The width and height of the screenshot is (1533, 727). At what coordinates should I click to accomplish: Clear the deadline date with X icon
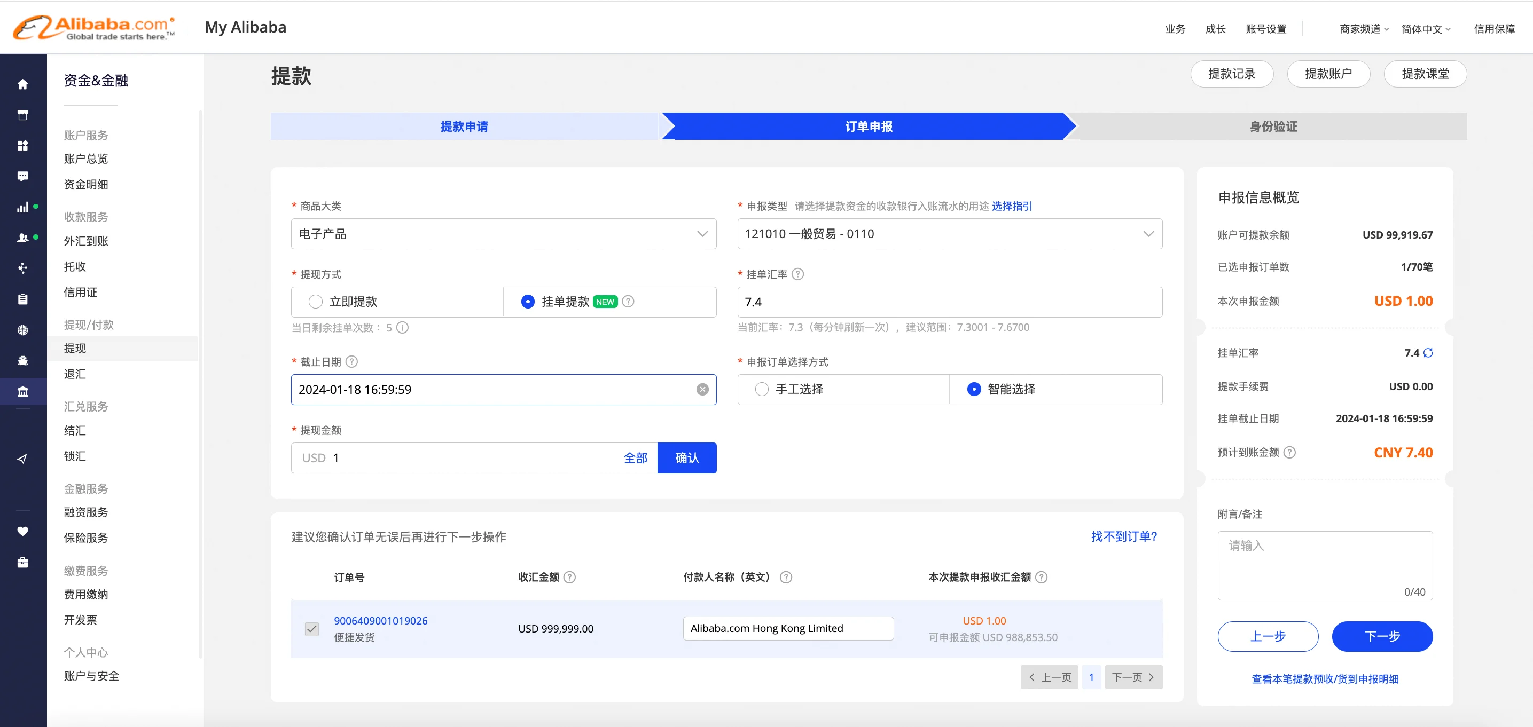[x=702, y=390]
